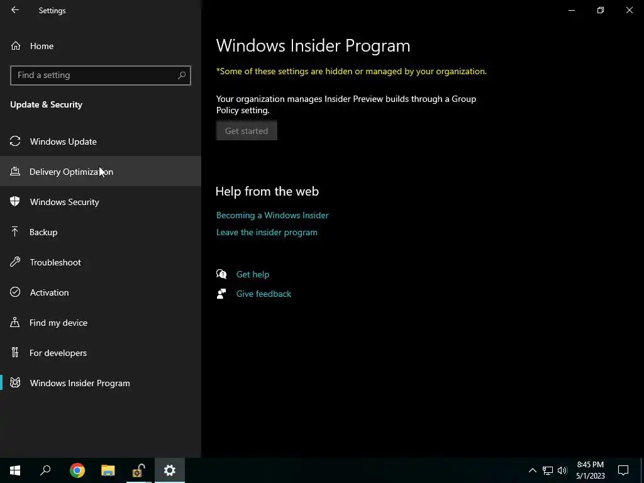Image resolution: width=644 pixels, height=483 pixels.
Task: Click the Windows Insider Program page title
Action: point(313,45)
